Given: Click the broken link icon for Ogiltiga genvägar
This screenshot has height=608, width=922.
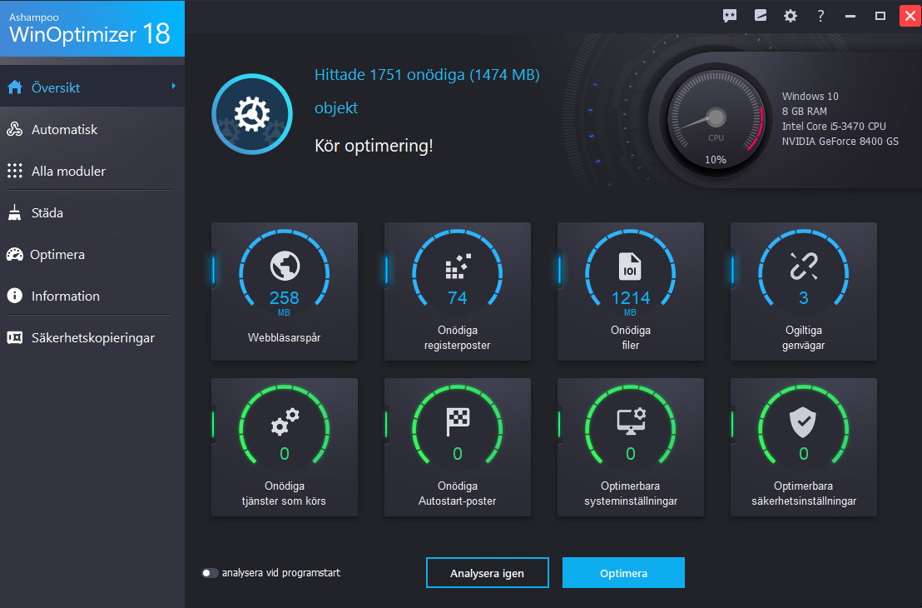Looking at the screenshot, I should tap(803, 266).
